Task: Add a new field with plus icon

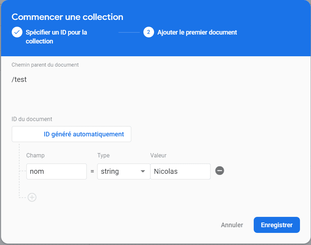Action: pos(32,197)
